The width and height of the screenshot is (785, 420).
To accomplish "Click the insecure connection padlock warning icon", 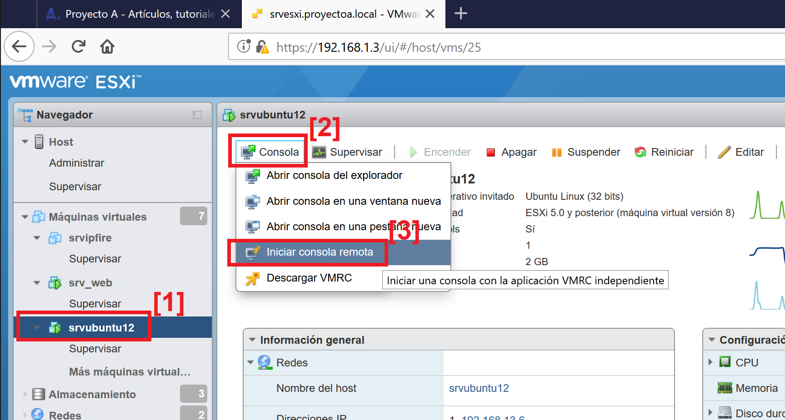I will pyautogui.click(x=262, y=47).
